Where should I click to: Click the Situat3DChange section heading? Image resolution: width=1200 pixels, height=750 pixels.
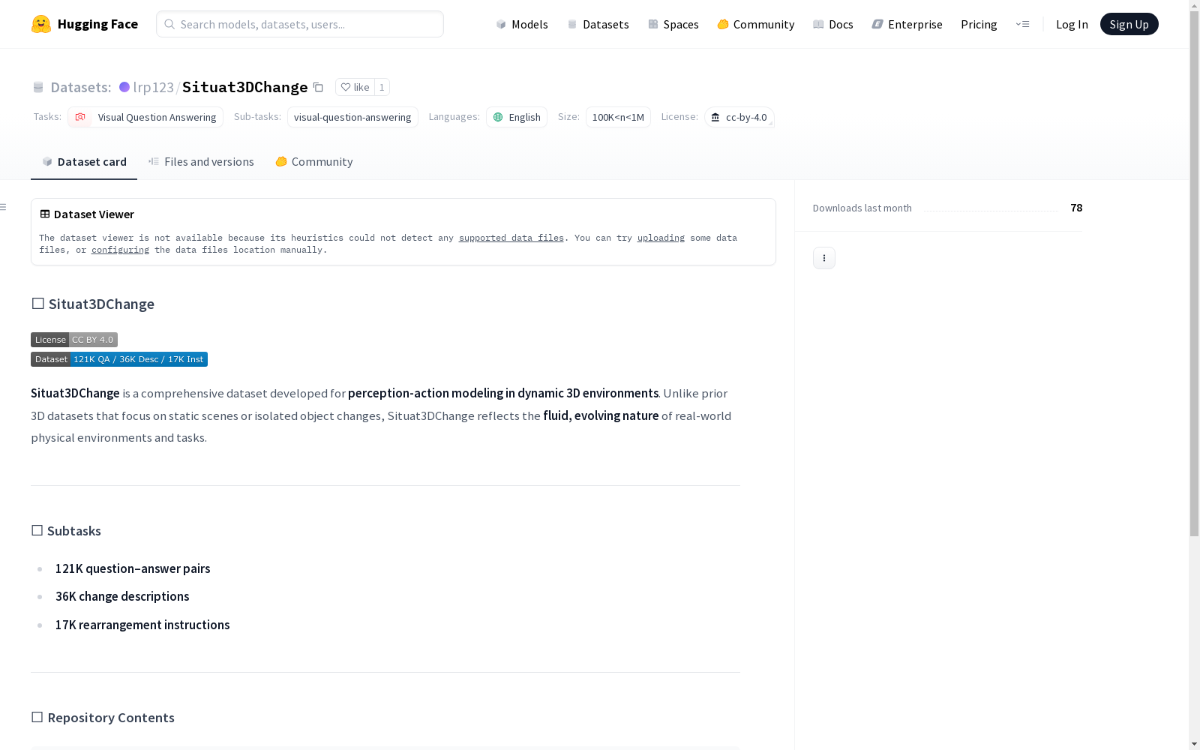pos(93,304)
